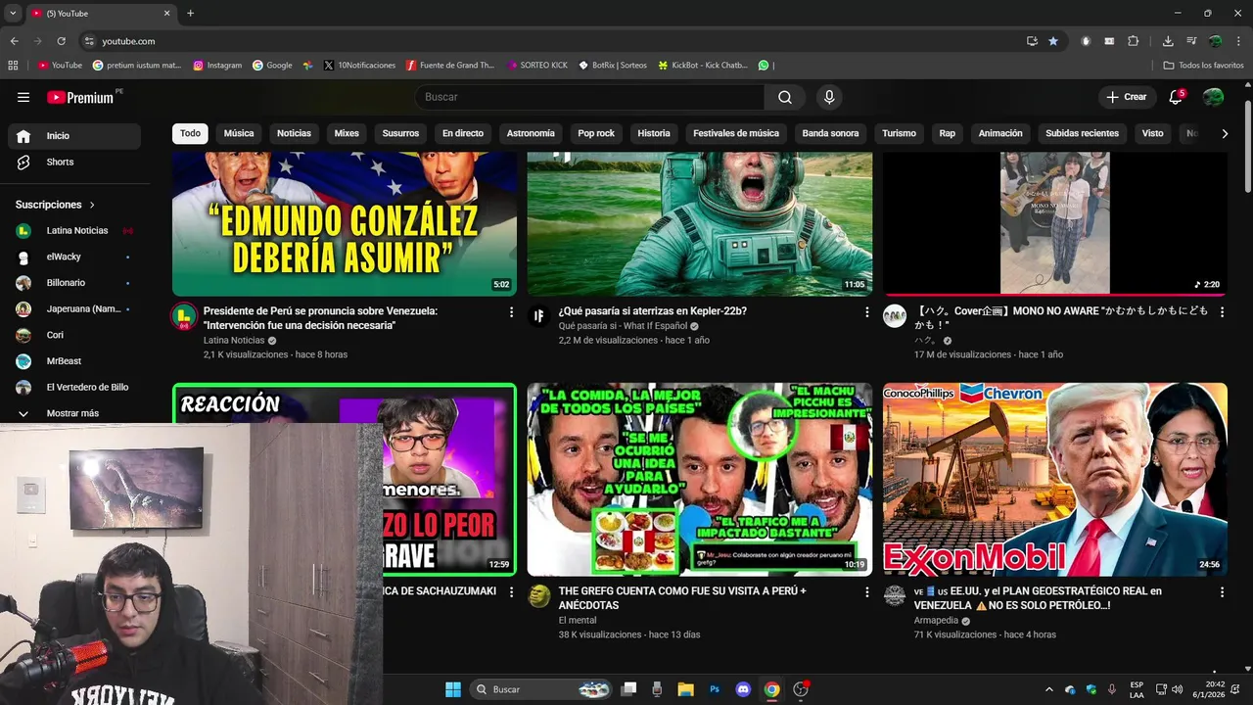Viewport: 1253px width, 705px height.
Task: Show hidden system tray icons
Action: pyautogui.click(x=1049, y=689)
